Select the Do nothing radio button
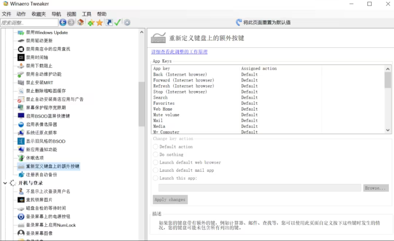 point(156,154)
